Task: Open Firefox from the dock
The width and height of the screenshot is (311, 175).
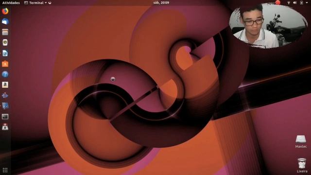Action: pos(5,11)
